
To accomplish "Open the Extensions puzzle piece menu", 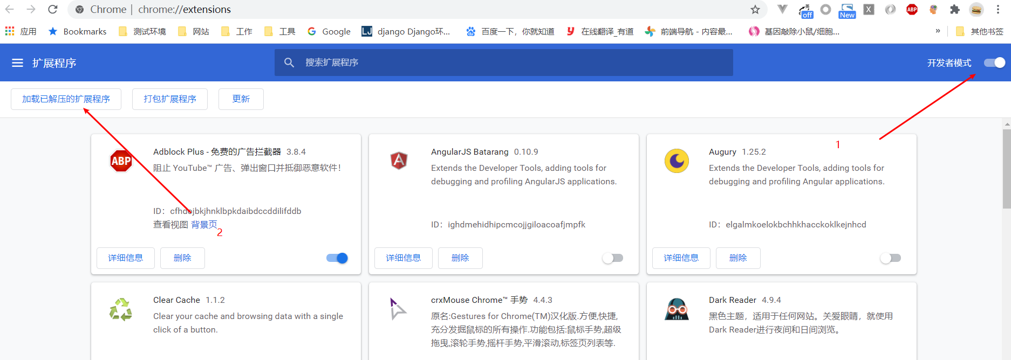I will 955,9.
